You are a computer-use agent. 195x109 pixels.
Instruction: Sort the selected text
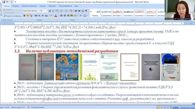(83, 11)
